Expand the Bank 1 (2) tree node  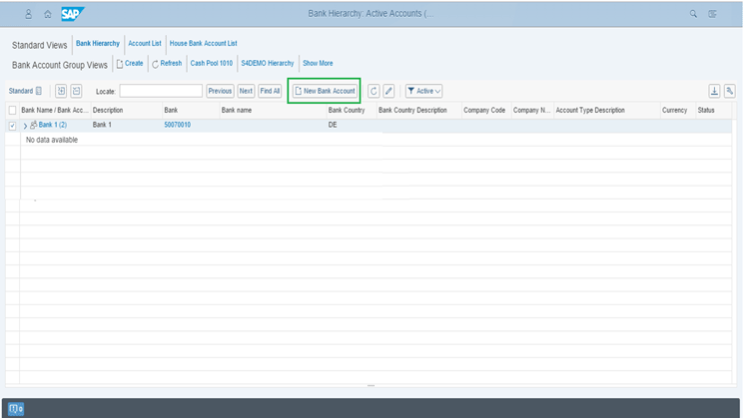point(25,125)
